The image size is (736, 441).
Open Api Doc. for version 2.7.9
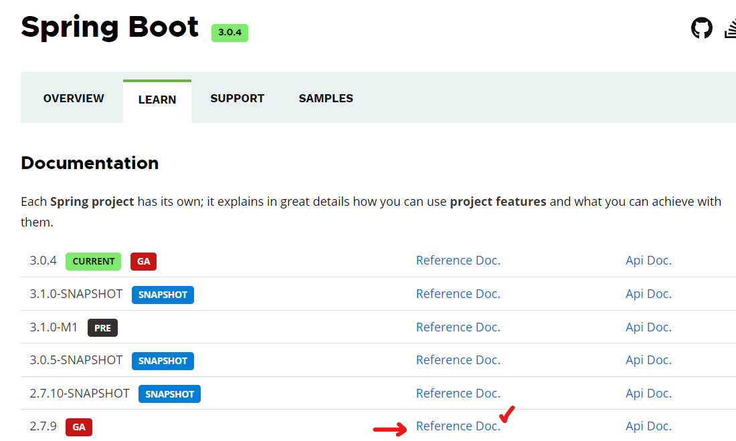[649, 426]
